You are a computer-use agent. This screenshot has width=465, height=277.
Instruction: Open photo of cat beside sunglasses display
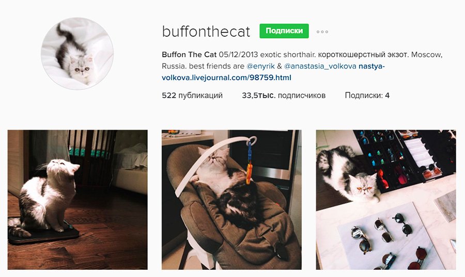coord(386,200)
